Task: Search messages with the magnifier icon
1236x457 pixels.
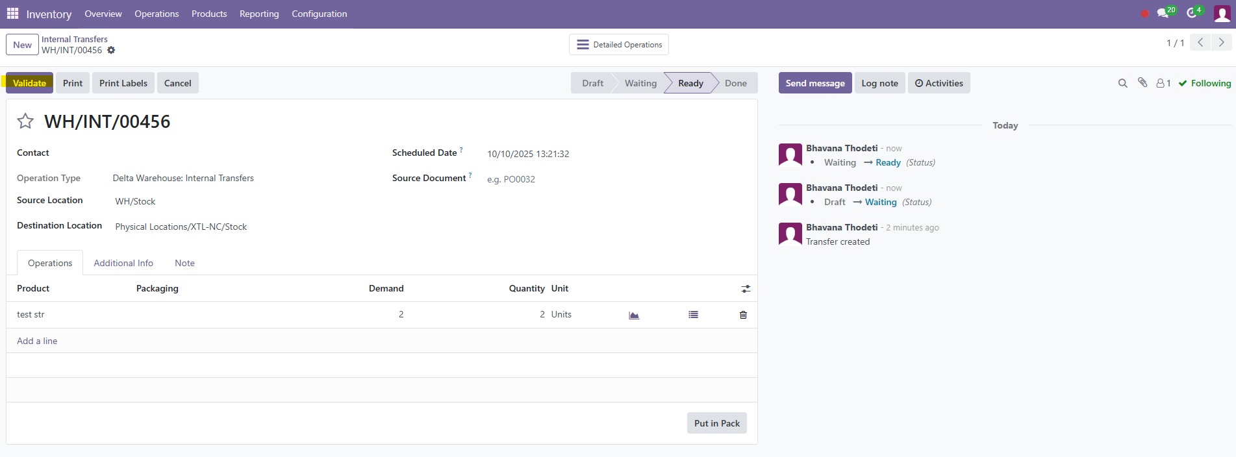Action: point(1122,83)
